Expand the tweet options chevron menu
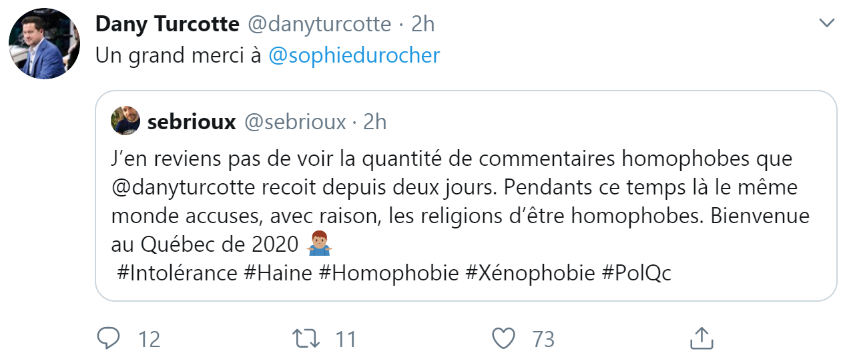The width and height of the screenshot is (847, 363). (x=826, y=24)
